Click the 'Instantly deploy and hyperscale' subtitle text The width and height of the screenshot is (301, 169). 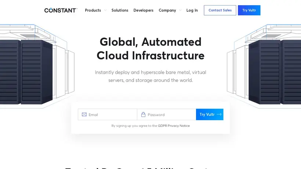click(x=150, y=76)
